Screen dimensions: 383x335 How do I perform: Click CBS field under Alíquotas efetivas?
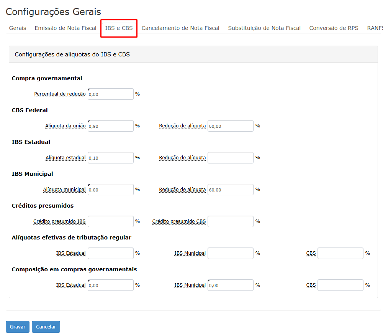click(x=340, y=253)
